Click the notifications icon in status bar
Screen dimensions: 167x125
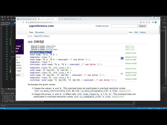pyautogui.click(x=165, y=108)
